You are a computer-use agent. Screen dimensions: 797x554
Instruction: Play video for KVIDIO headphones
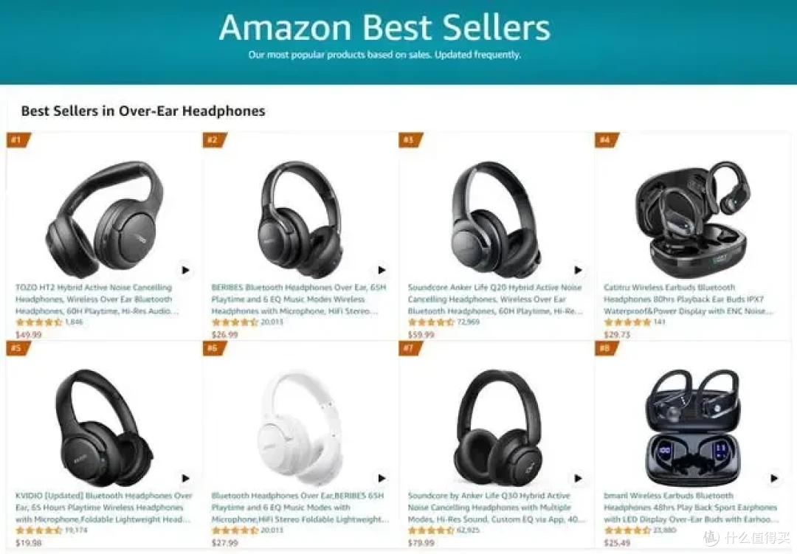coord(185,478)
